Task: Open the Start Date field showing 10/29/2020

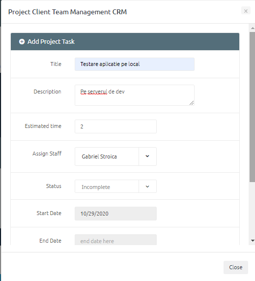Action: tap(115, 214)
